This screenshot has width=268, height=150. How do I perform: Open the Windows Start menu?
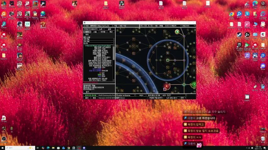[3, 147]
